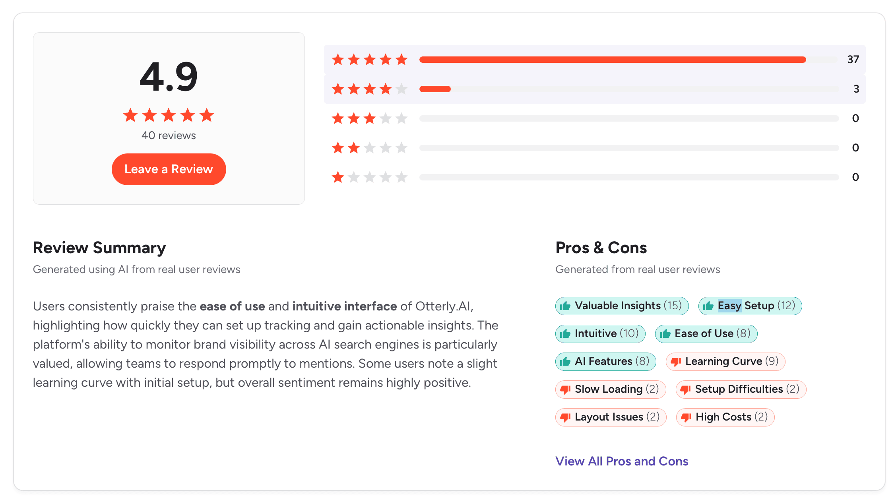
Task: Click the thumbs-down icon beside Slow Loading
Action: pyautogui.click(x=565, y=389)
